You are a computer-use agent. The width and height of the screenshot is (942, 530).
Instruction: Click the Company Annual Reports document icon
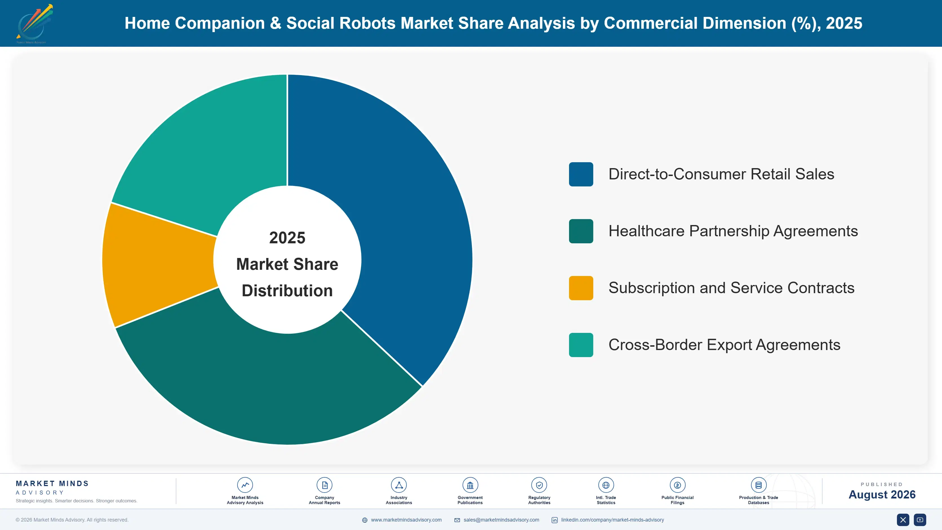pyautogui.click(x=324, y=485)
